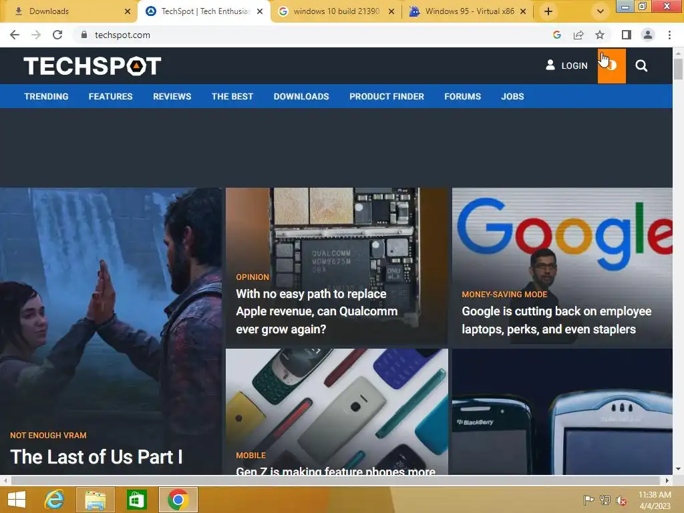Screen dimensions: 684x513
Task: Click the TechSpot logo
Action: point(92,66)
